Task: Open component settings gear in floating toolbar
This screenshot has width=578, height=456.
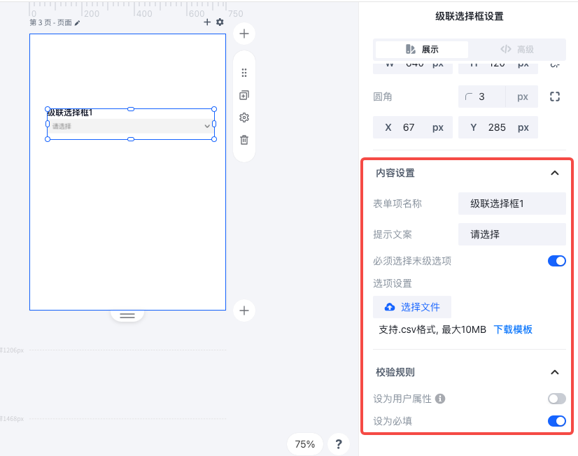Action: point(244,117)
